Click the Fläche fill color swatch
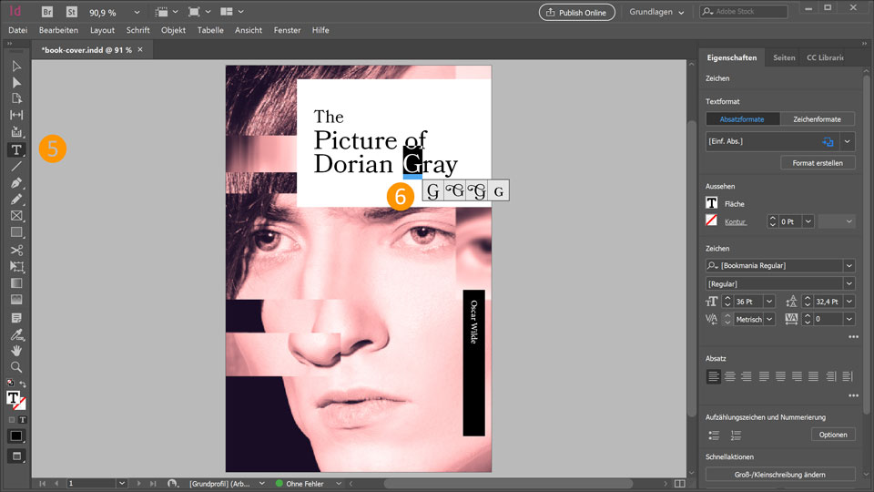 712,203
